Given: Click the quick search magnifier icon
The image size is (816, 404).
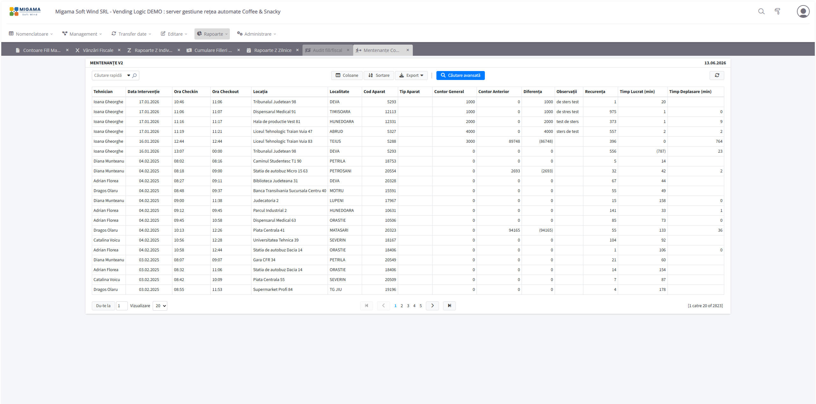Looking at the screenshot, I should (x=135, y=76).
